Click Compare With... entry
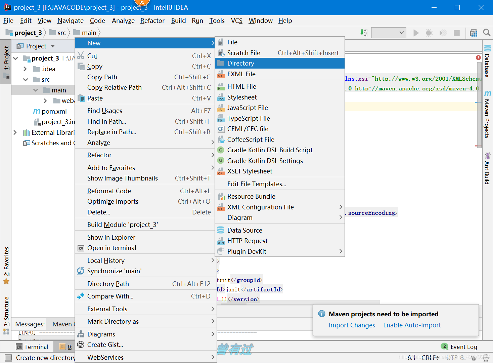This screenshot has width=493, height=363. [145, 296]
